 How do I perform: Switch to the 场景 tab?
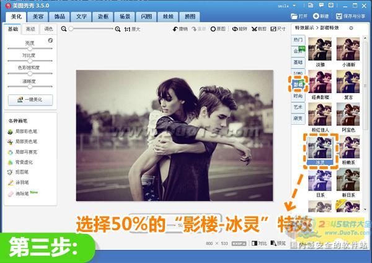point(125,17)
